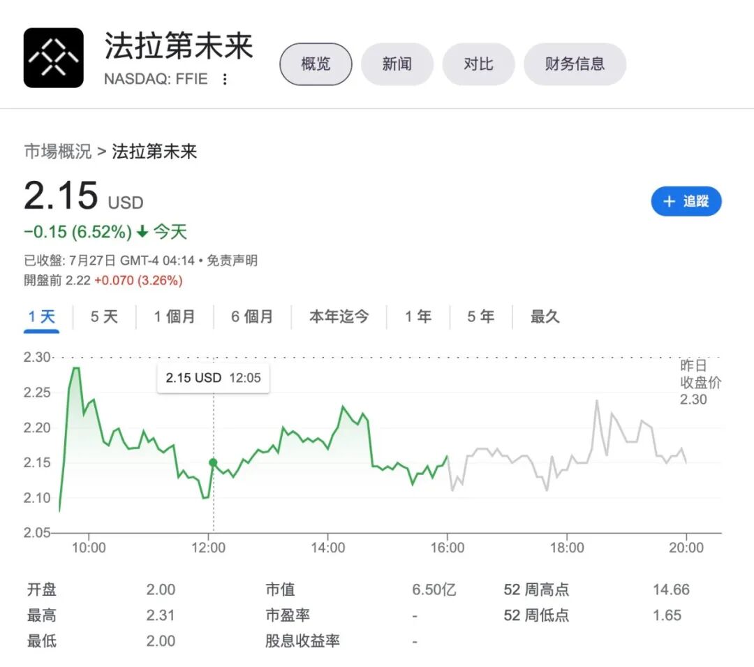Screen dimensions: 754x667
Task: Open the 财务信息 financials tab
Action: click(x=575, y=64)
